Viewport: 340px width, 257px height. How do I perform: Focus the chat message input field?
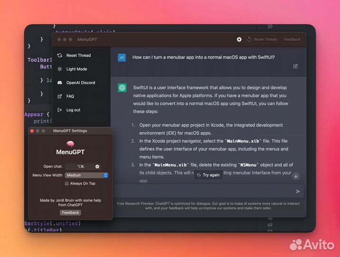204,191
